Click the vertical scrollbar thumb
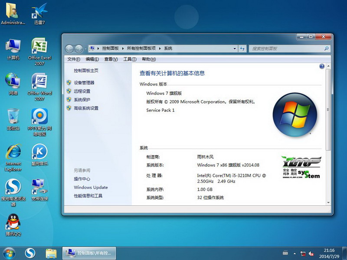The height and width of the screenshot is (260, 347). click(328, 110)
